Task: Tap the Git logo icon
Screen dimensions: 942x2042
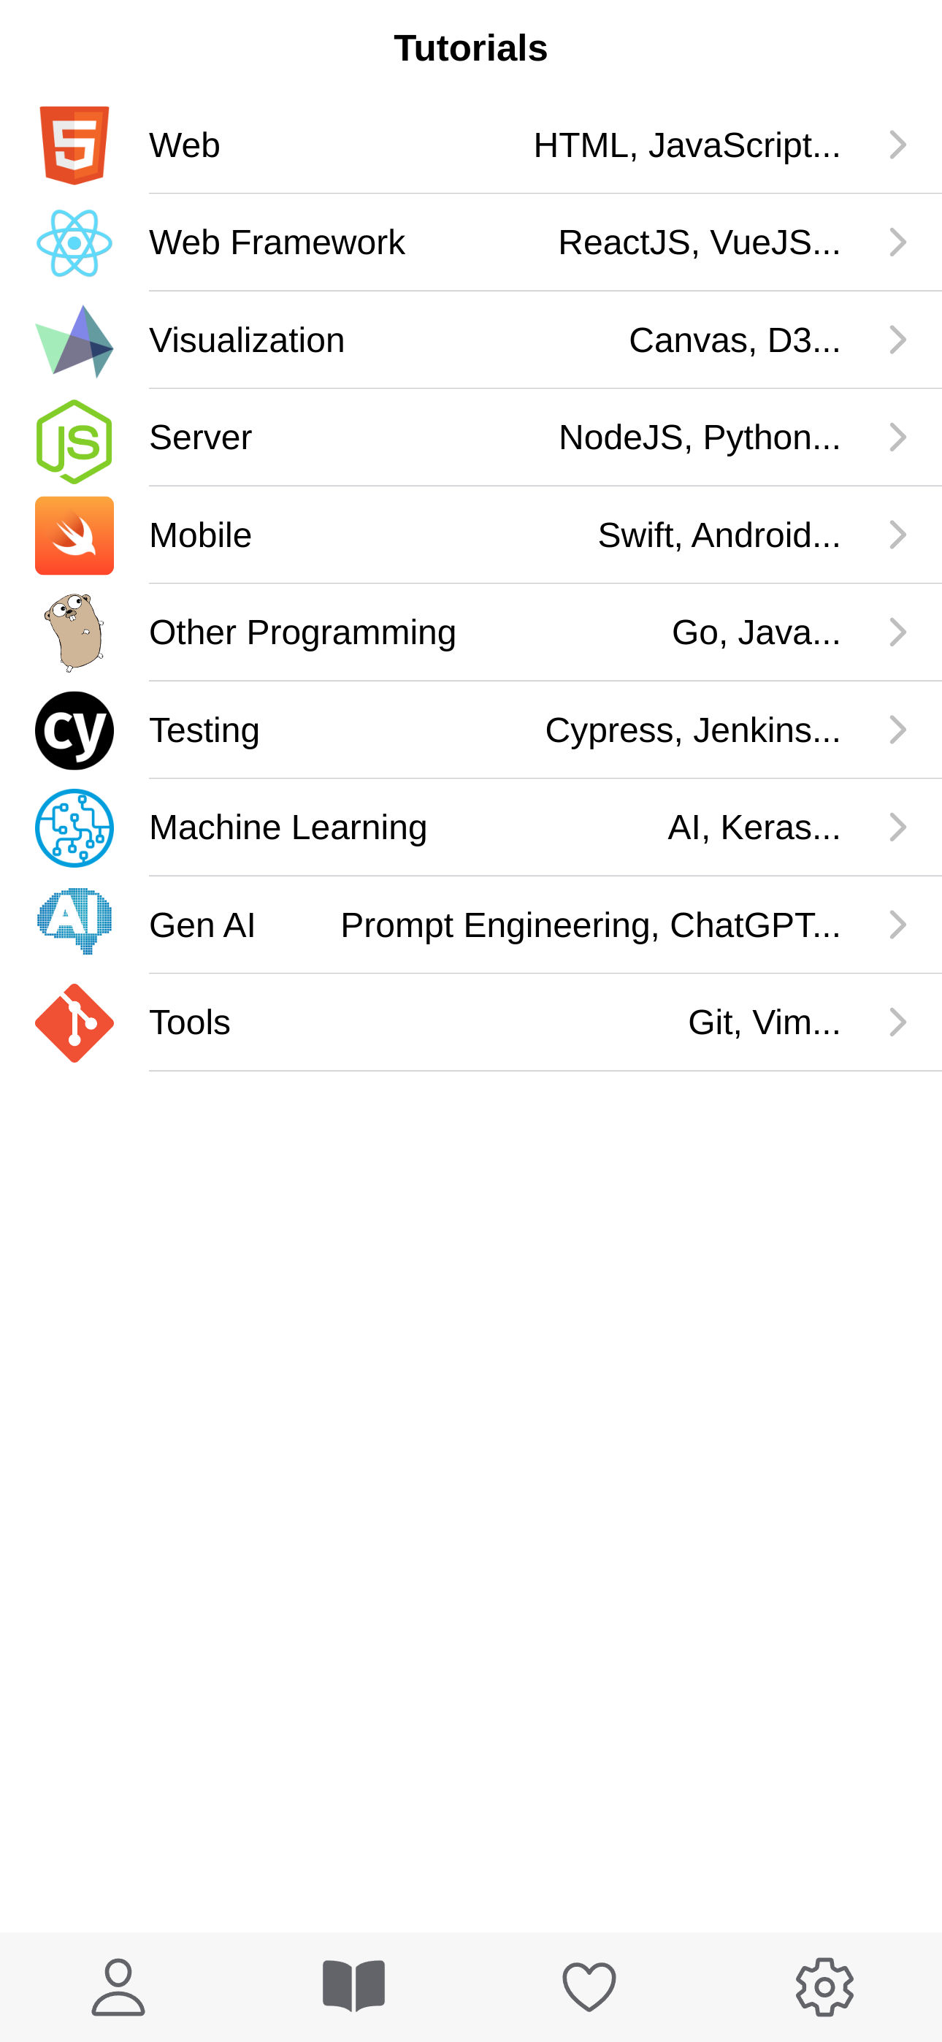Action: click(x=74, y=1022)
